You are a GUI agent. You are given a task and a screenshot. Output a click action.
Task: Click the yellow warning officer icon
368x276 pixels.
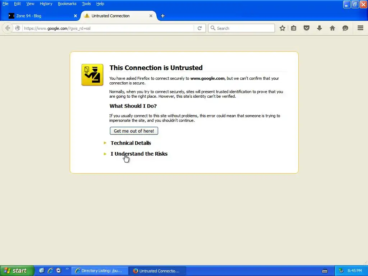point(92,75)
